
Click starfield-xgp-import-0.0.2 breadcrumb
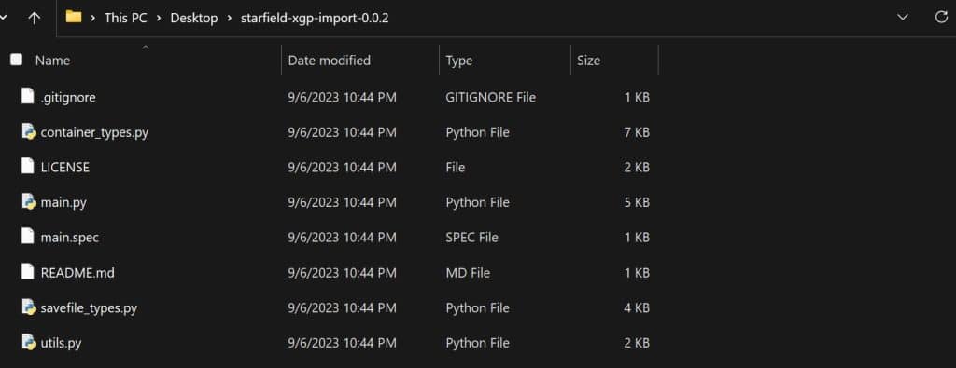click(315, 19)
